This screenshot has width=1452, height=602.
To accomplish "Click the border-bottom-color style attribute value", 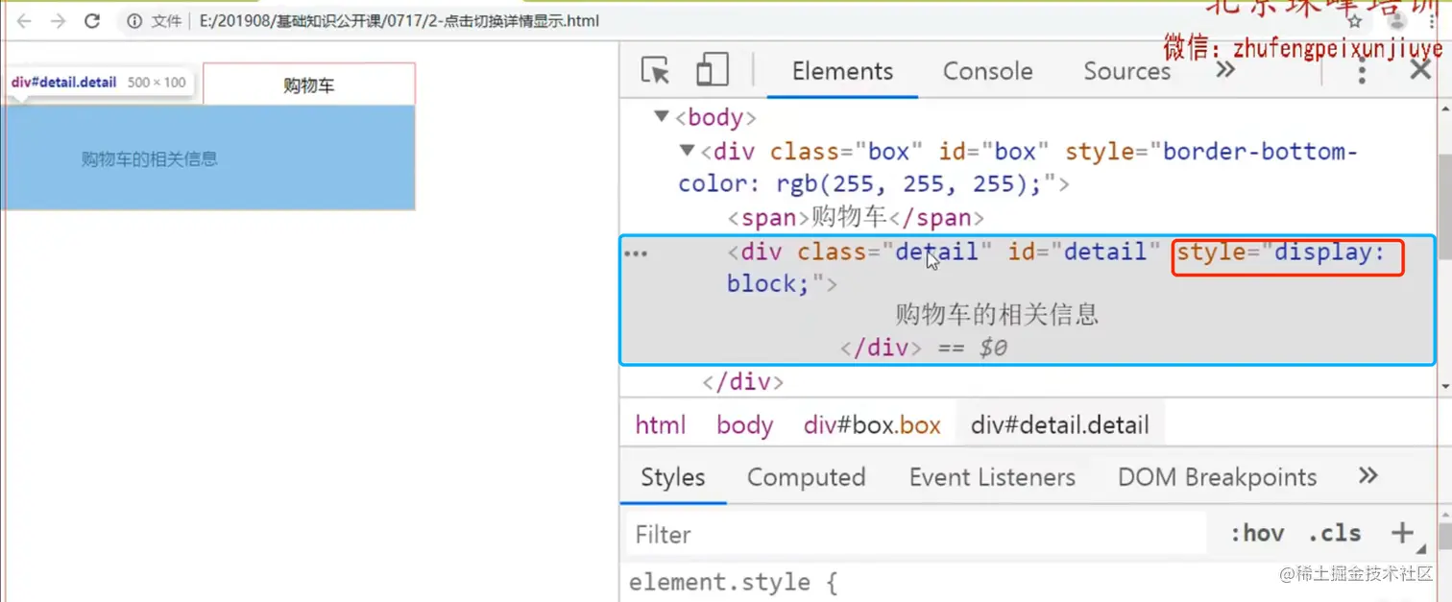I will [x=1017, y=168].
